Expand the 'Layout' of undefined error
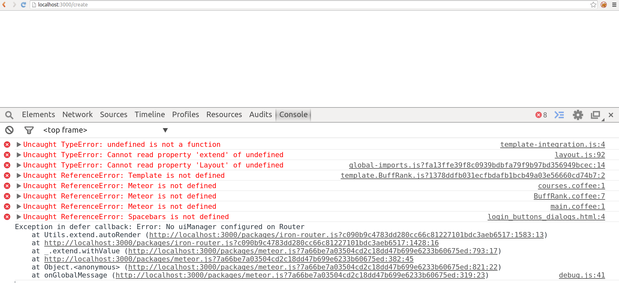 tap(19, 165)
